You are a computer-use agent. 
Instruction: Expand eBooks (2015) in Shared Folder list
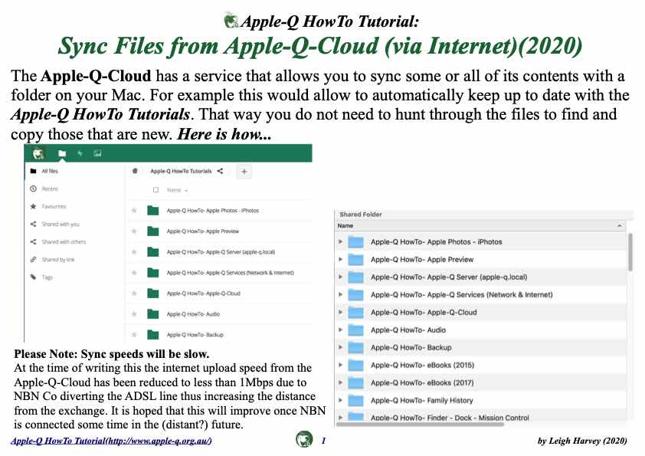click(341, 365)
